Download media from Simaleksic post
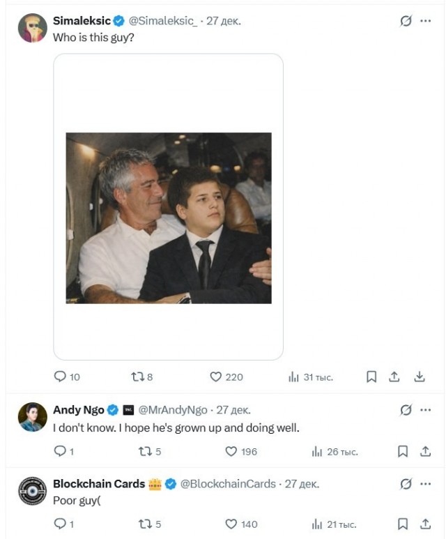Image resolution: width=446 pixels, height=539 pixels. (x=420, y=377)
